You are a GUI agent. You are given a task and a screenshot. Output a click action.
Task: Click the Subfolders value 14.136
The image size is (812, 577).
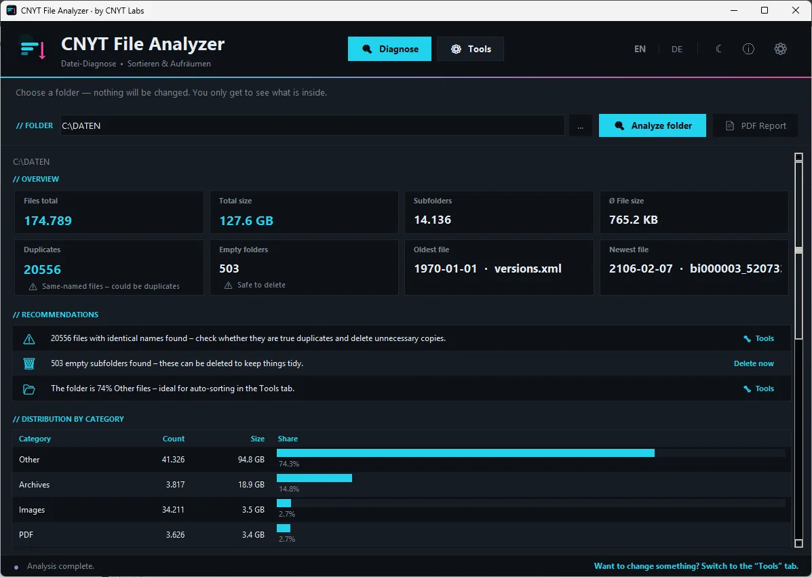432,220
